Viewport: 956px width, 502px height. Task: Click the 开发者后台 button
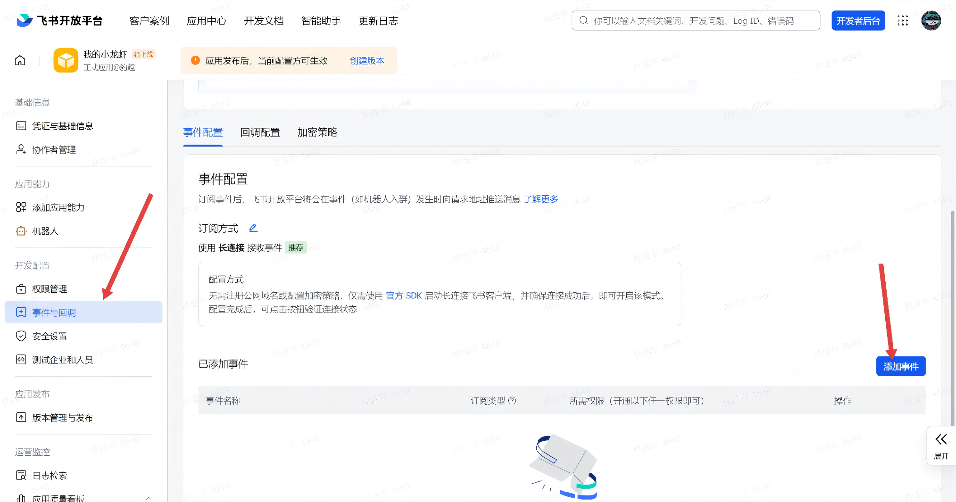click(x=858, y=21)
